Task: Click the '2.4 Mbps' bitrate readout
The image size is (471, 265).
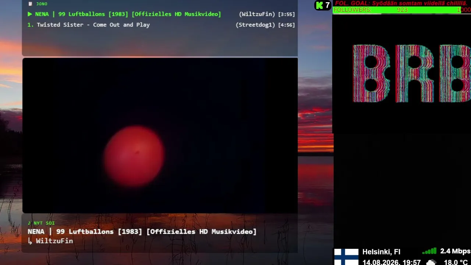Action: coord(456,251)
